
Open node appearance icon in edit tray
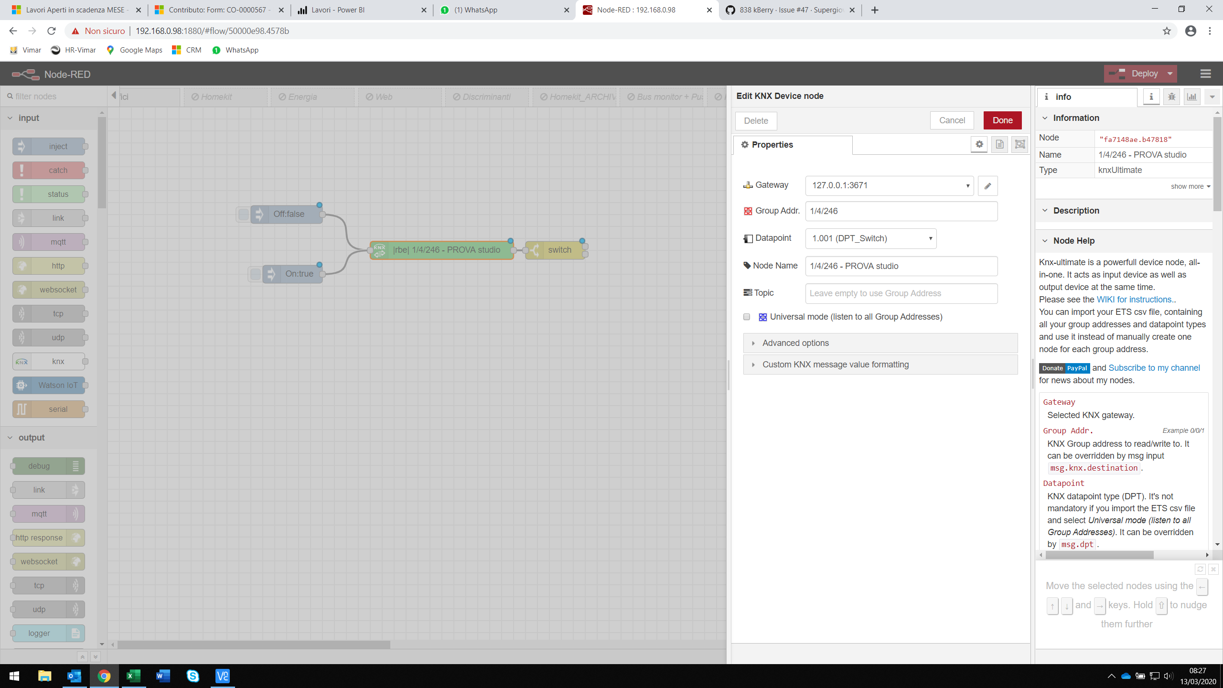tap(1019, 144)
